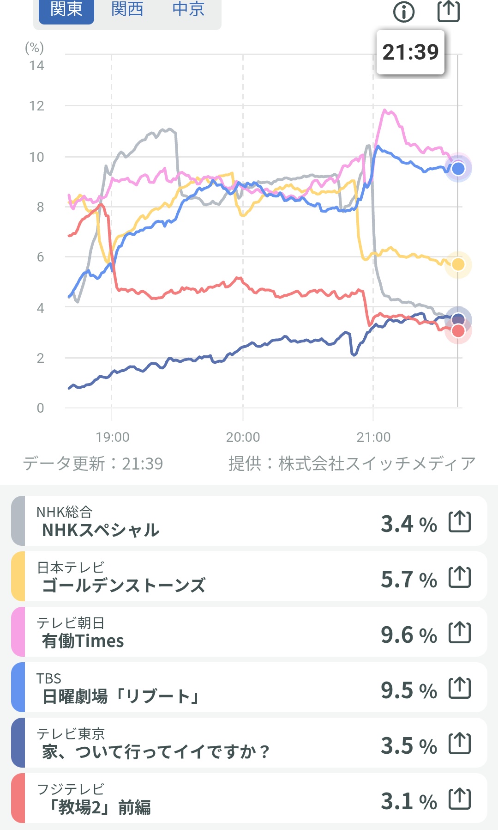This screenshot has height=830, width=498.
Task: Share the 日曜劇場「リブート」 rating
Action: (460, 688)
